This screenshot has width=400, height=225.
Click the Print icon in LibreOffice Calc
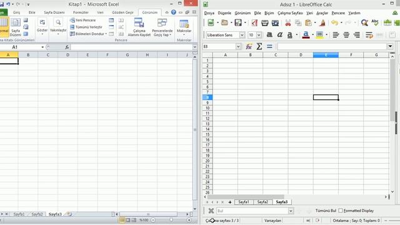[x=265, y=23]
